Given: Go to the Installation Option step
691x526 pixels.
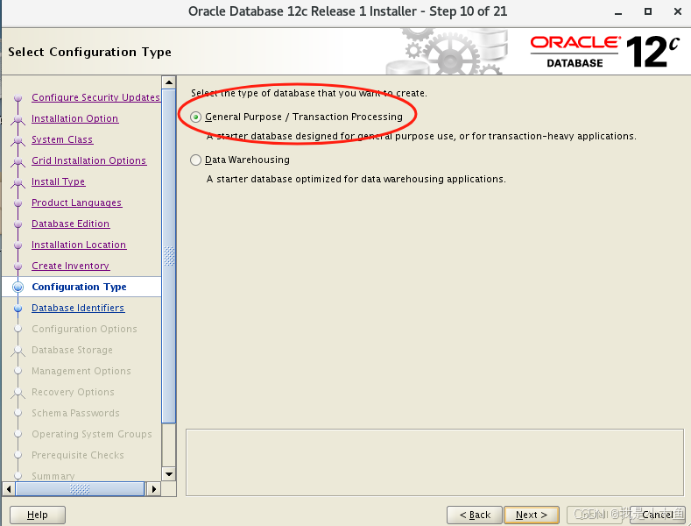Looking at the screenshot, I should [75, 118].
